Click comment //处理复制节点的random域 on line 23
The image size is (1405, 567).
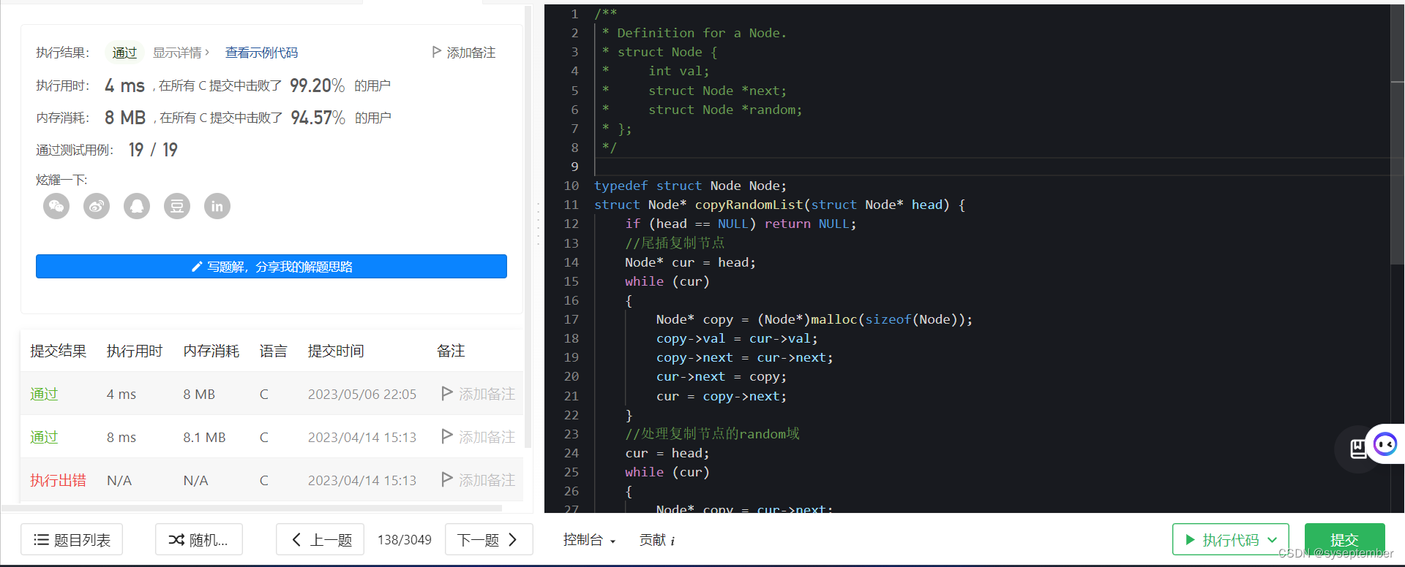pyautogui.click(x=713, y=434)
